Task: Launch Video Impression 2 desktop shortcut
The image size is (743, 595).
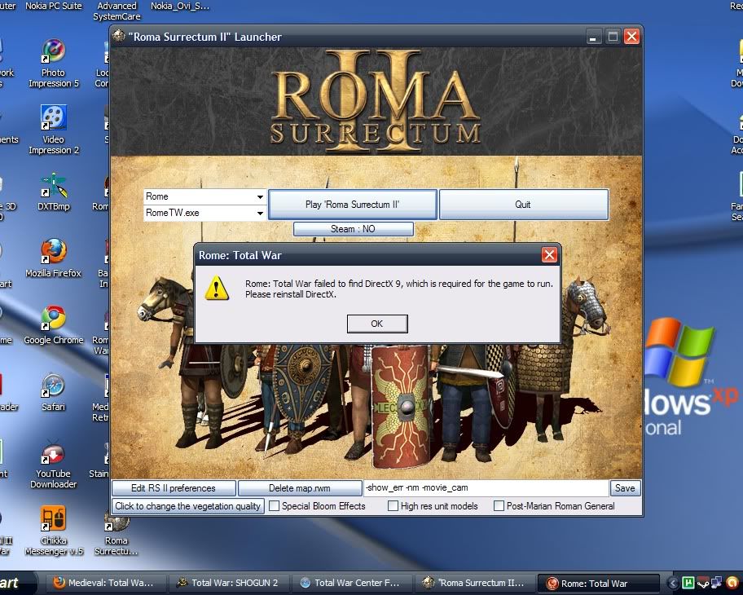Action: tap(54, 119)
